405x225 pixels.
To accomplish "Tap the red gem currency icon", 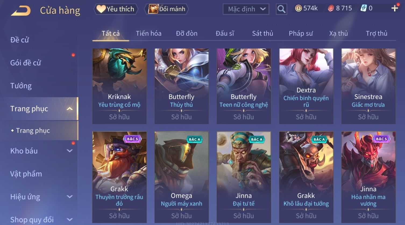I will click(x=331, y=8).
